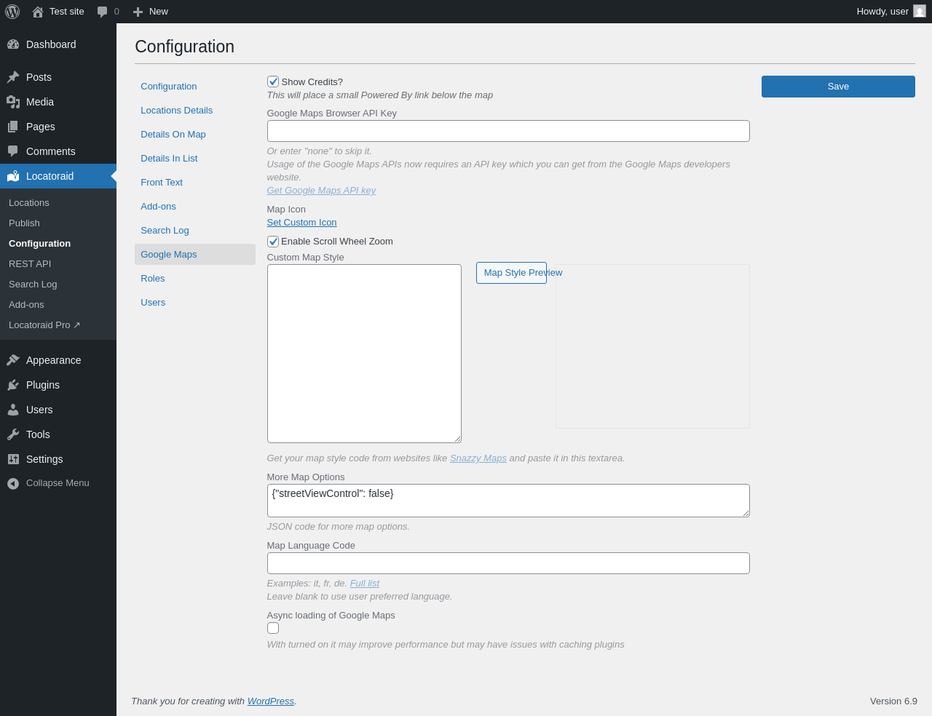The height and width of the screenshot is (716, 932).
Task: Click the Map Style Preview button
Action: point(511,273)
